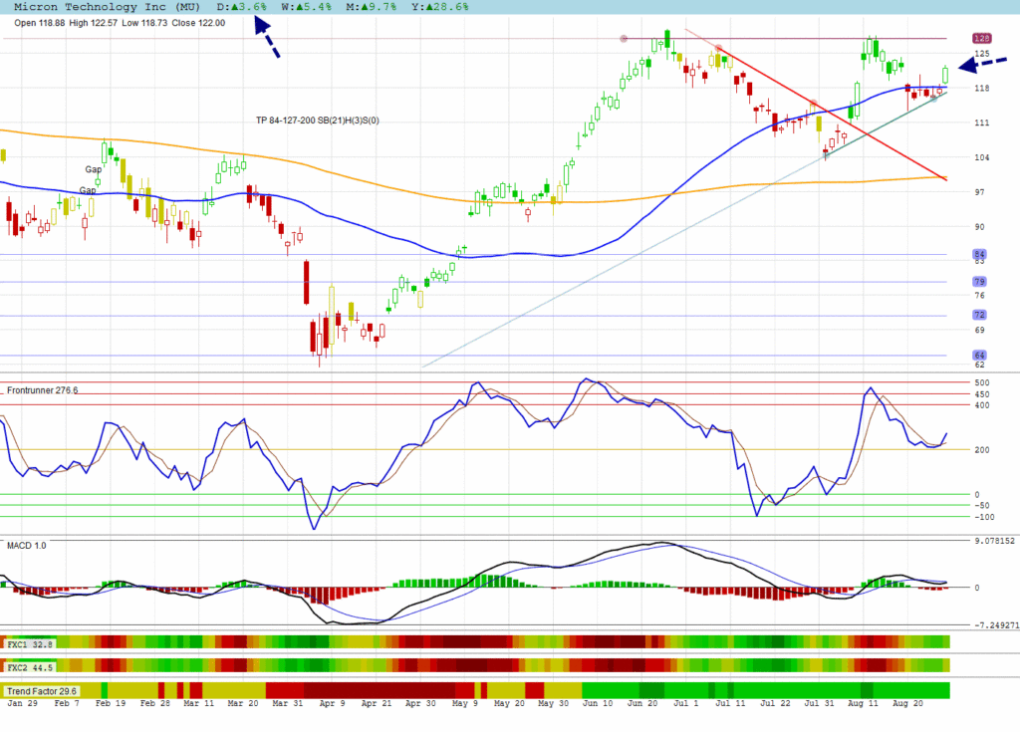Click the May 20 date label
Screen dimensions: 1020x732
pyautogui.click(x=509, y=703)
